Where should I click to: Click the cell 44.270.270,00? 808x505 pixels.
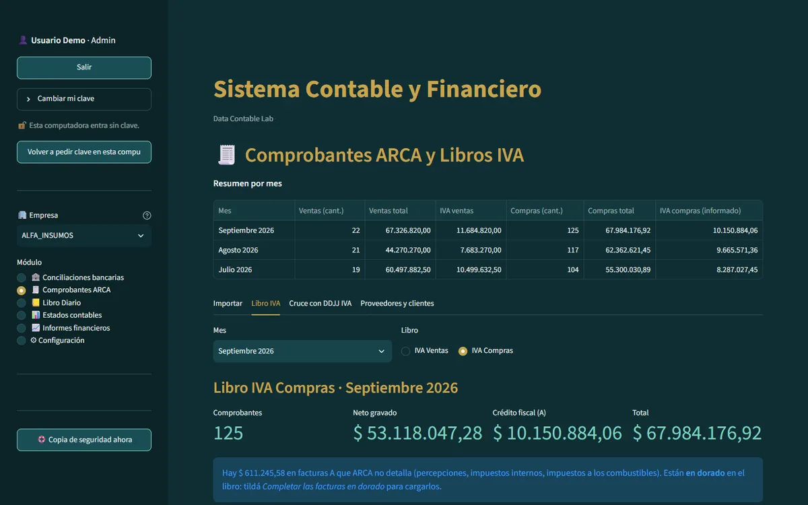point(400,250)
